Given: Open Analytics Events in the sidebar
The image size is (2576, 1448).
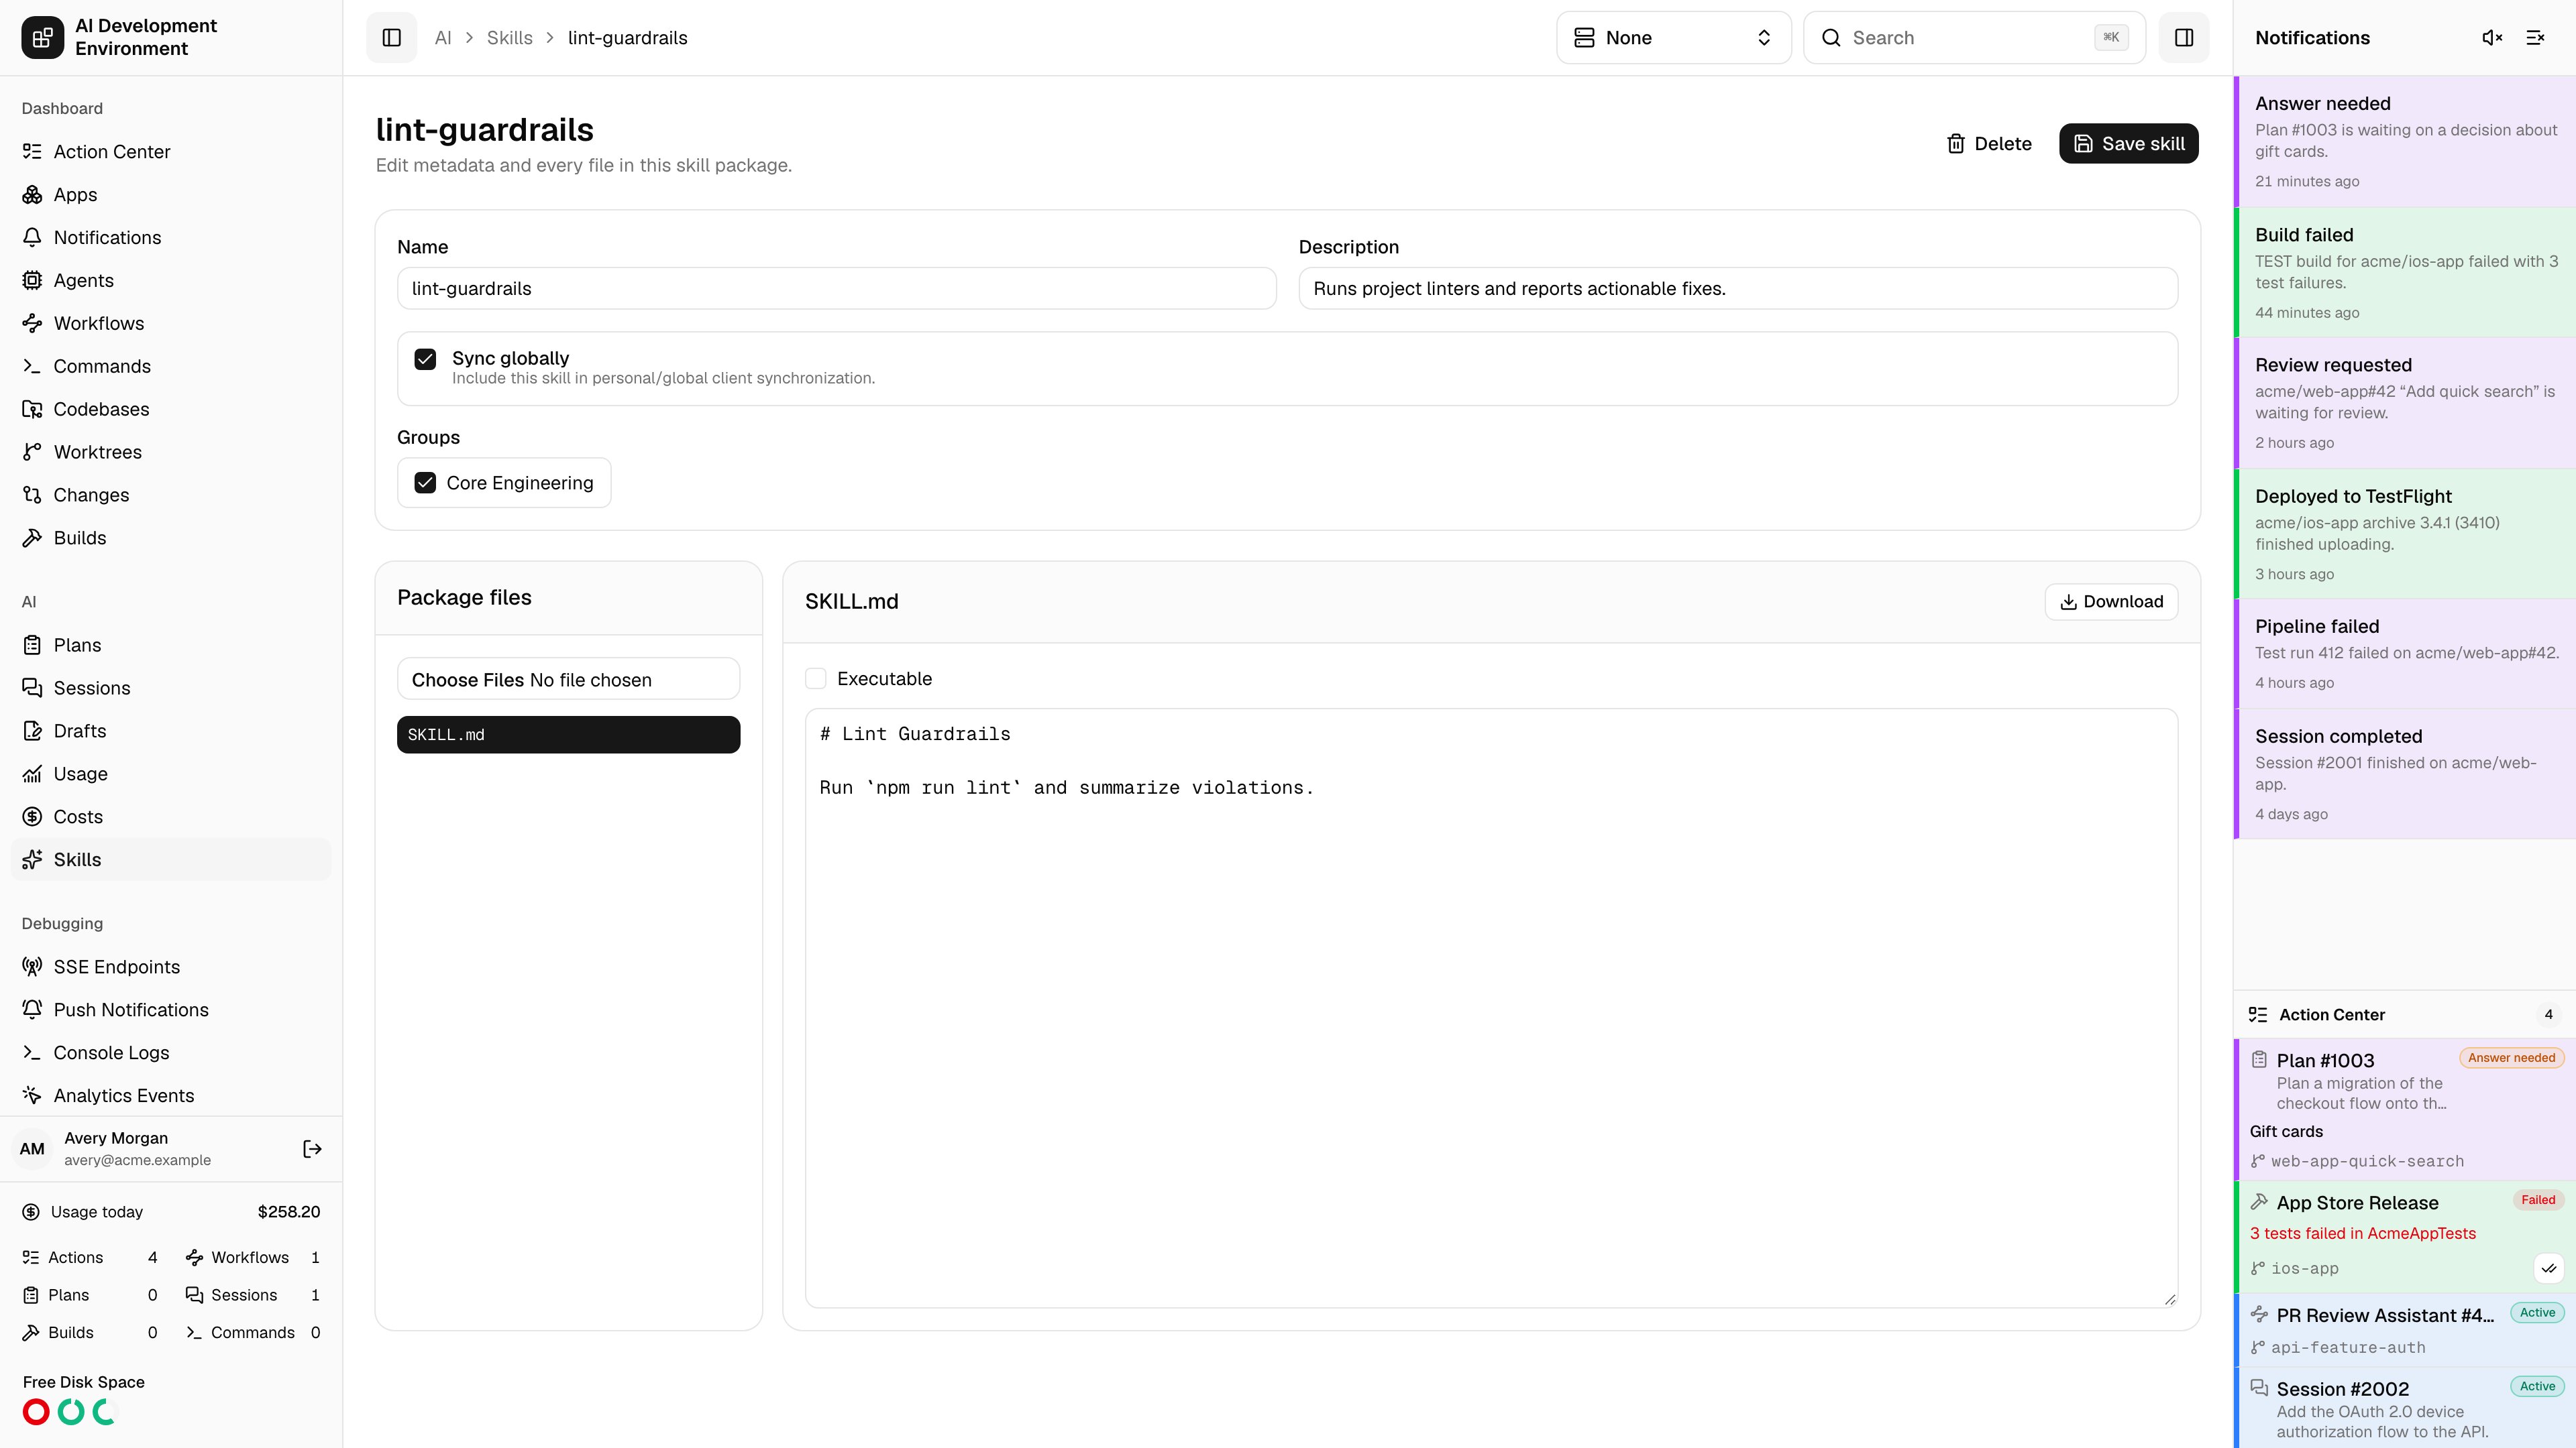Looking at the screenshot, I should [171, 1096].
